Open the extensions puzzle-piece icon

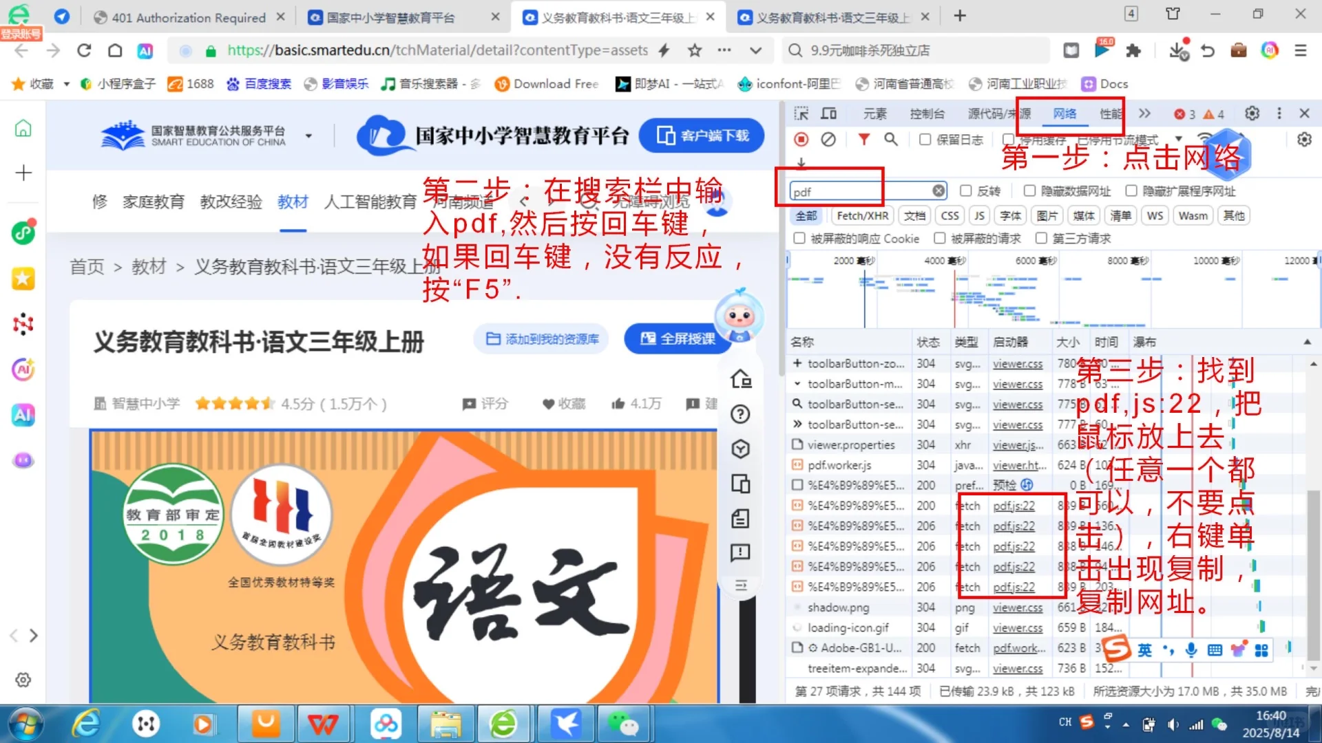(1133, 50)
